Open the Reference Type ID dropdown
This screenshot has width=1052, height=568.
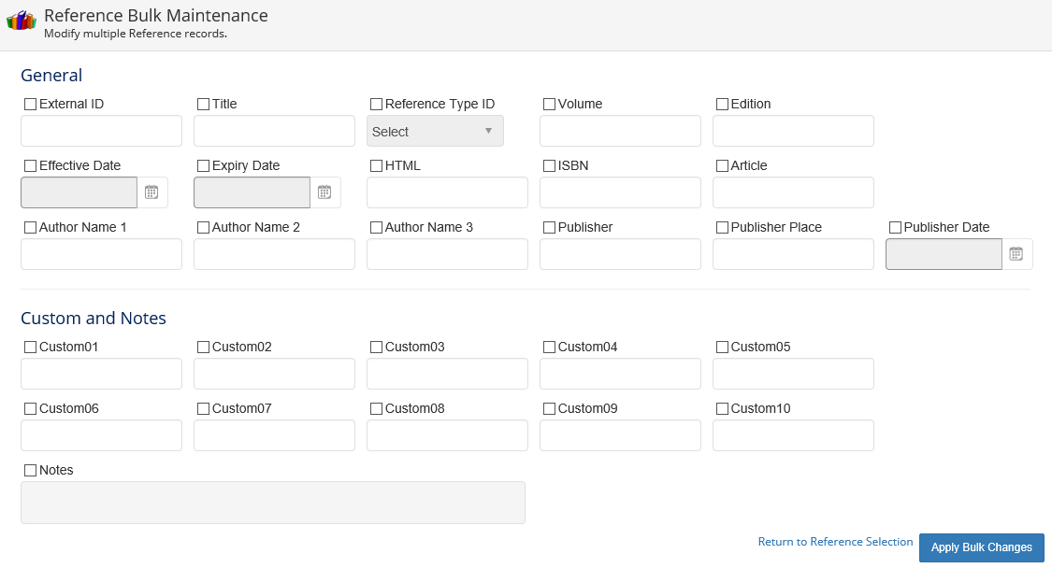[x=435, y=132]
